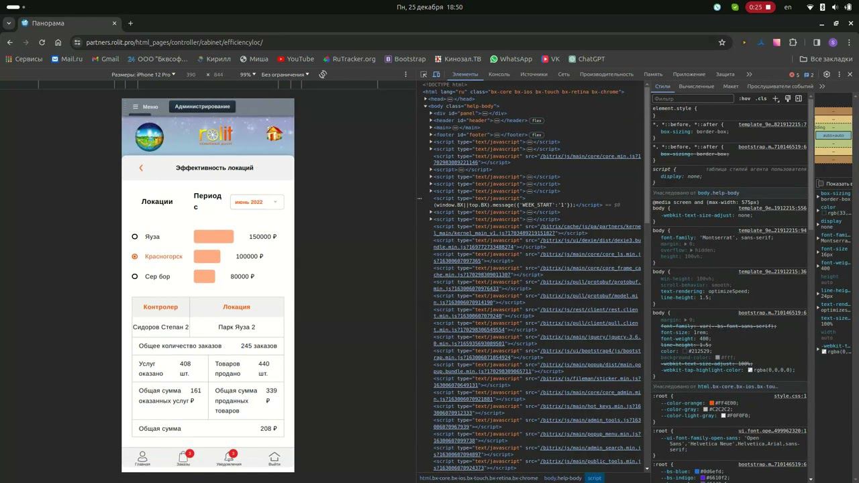
Task: Open the home page
Action: click(x=58, y=42)
